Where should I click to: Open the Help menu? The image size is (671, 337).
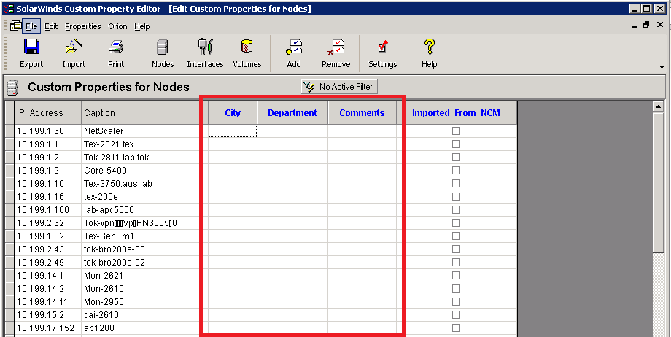[x=142, y=26]
